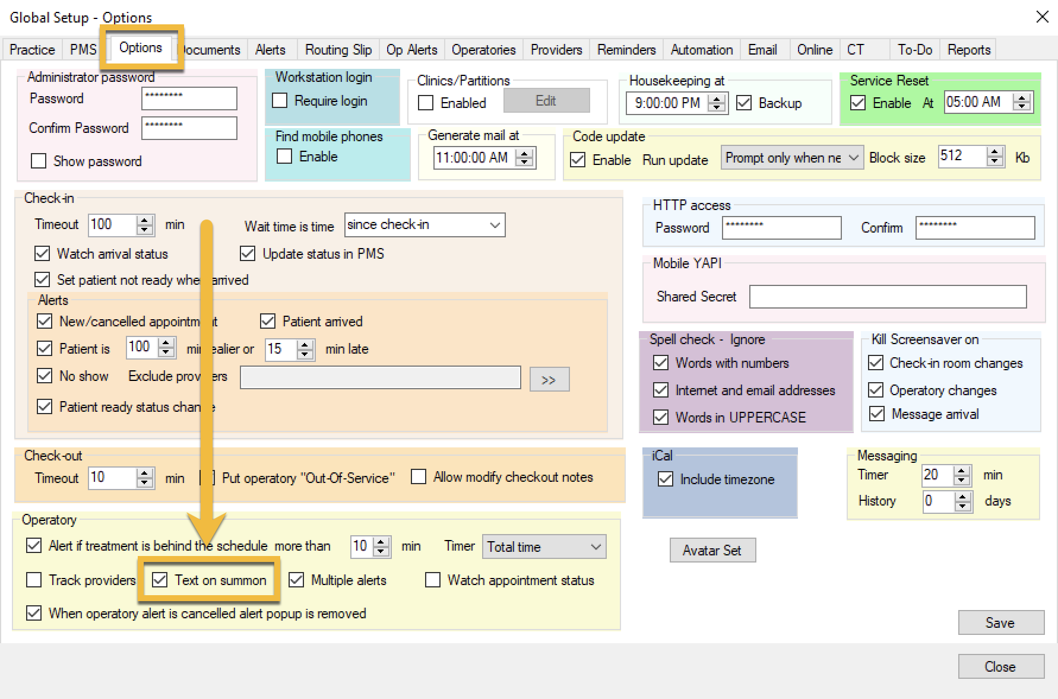The height and width of the screenshot is (699, 1058).
Task: Toggle Update status in PMS
Action: pos(248,253)
